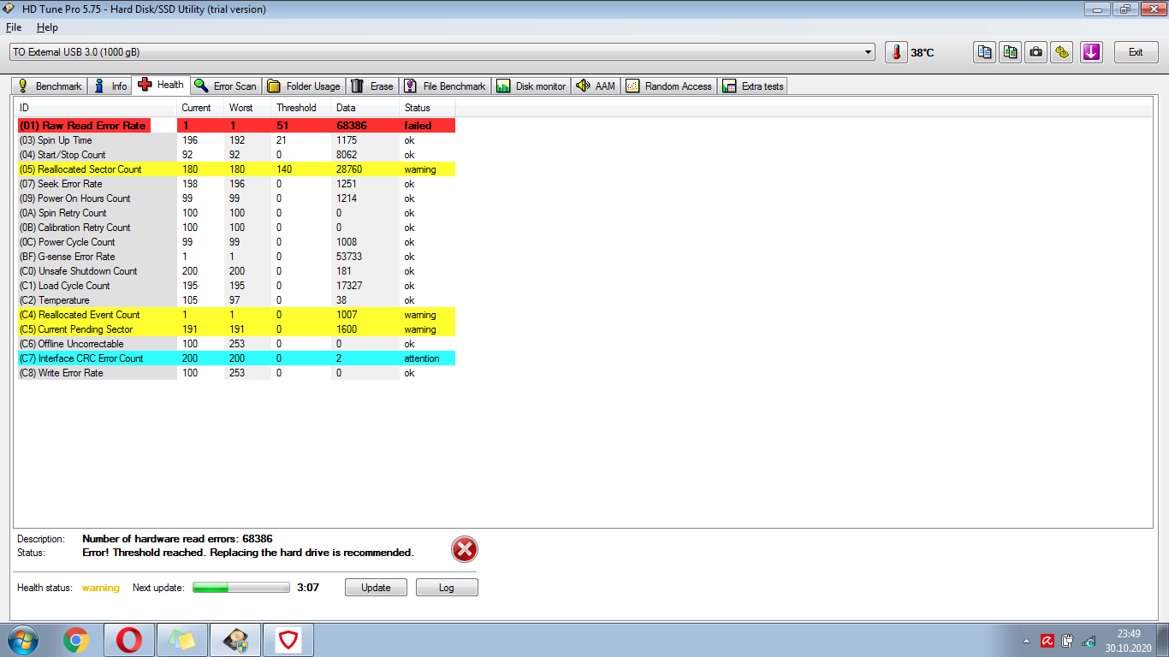Click the Status column header
This screenshot has width=1169, height=657.
tap(427, 108)
